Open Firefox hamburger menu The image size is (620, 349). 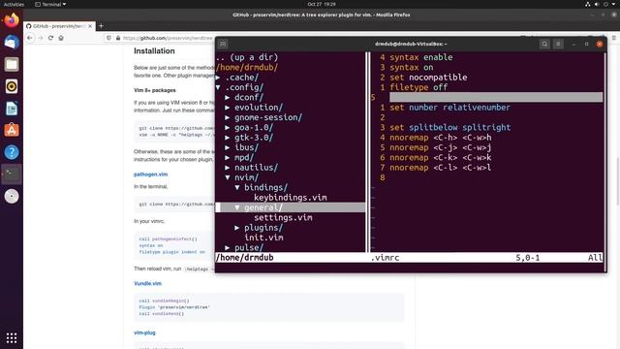614,38
